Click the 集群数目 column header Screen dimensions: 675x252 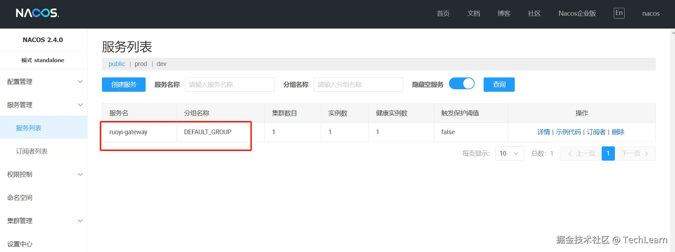coord(293,113)
